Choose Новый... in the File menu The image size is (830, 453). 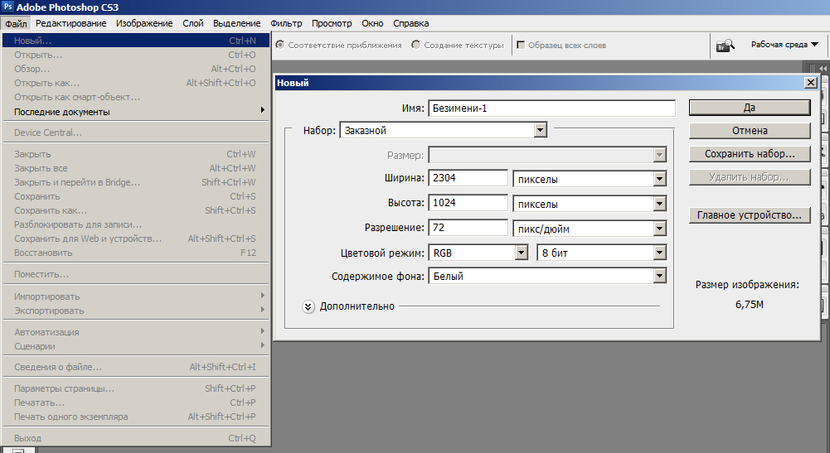[x=136, y=41]
